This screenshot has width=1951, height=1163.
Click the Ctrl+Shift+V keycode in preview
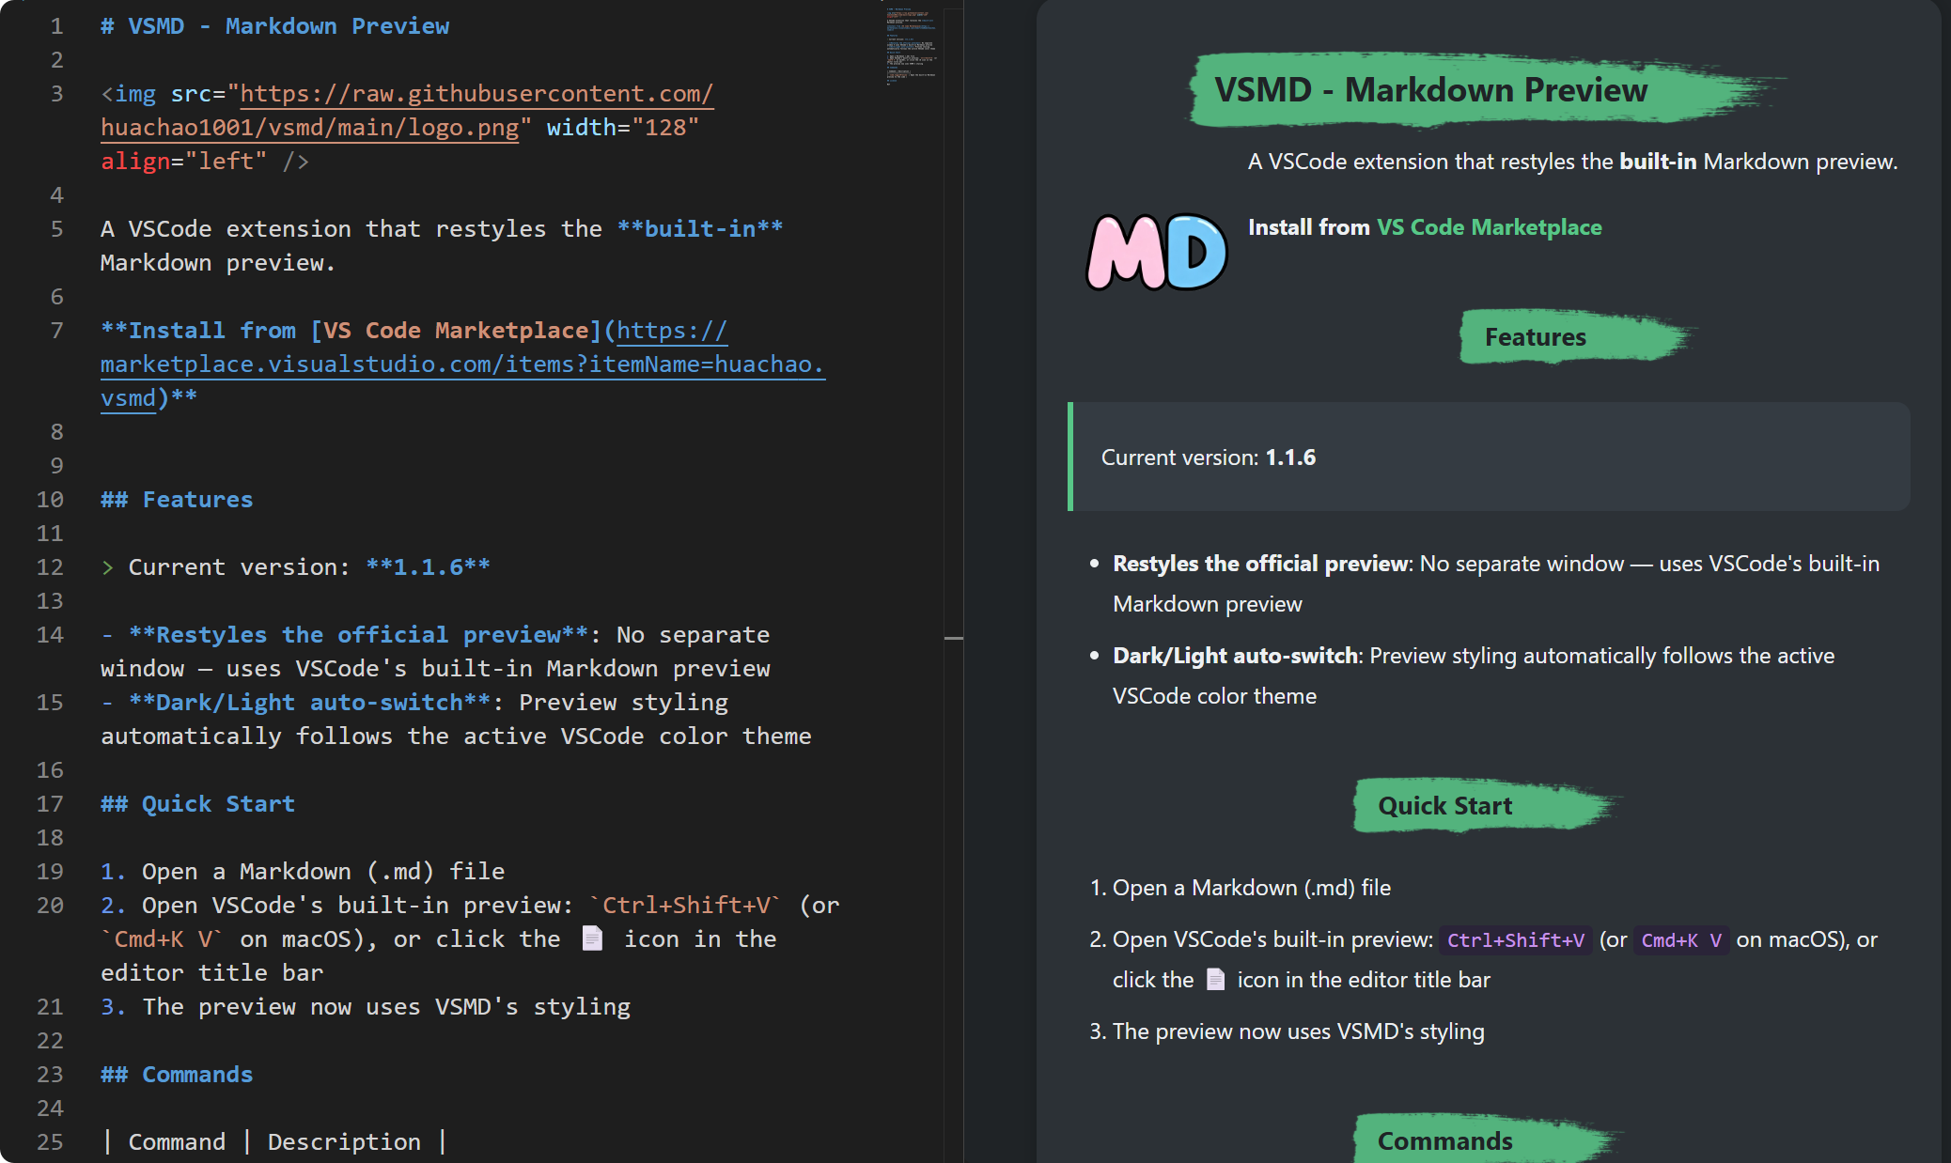(x=1516, y=940)
